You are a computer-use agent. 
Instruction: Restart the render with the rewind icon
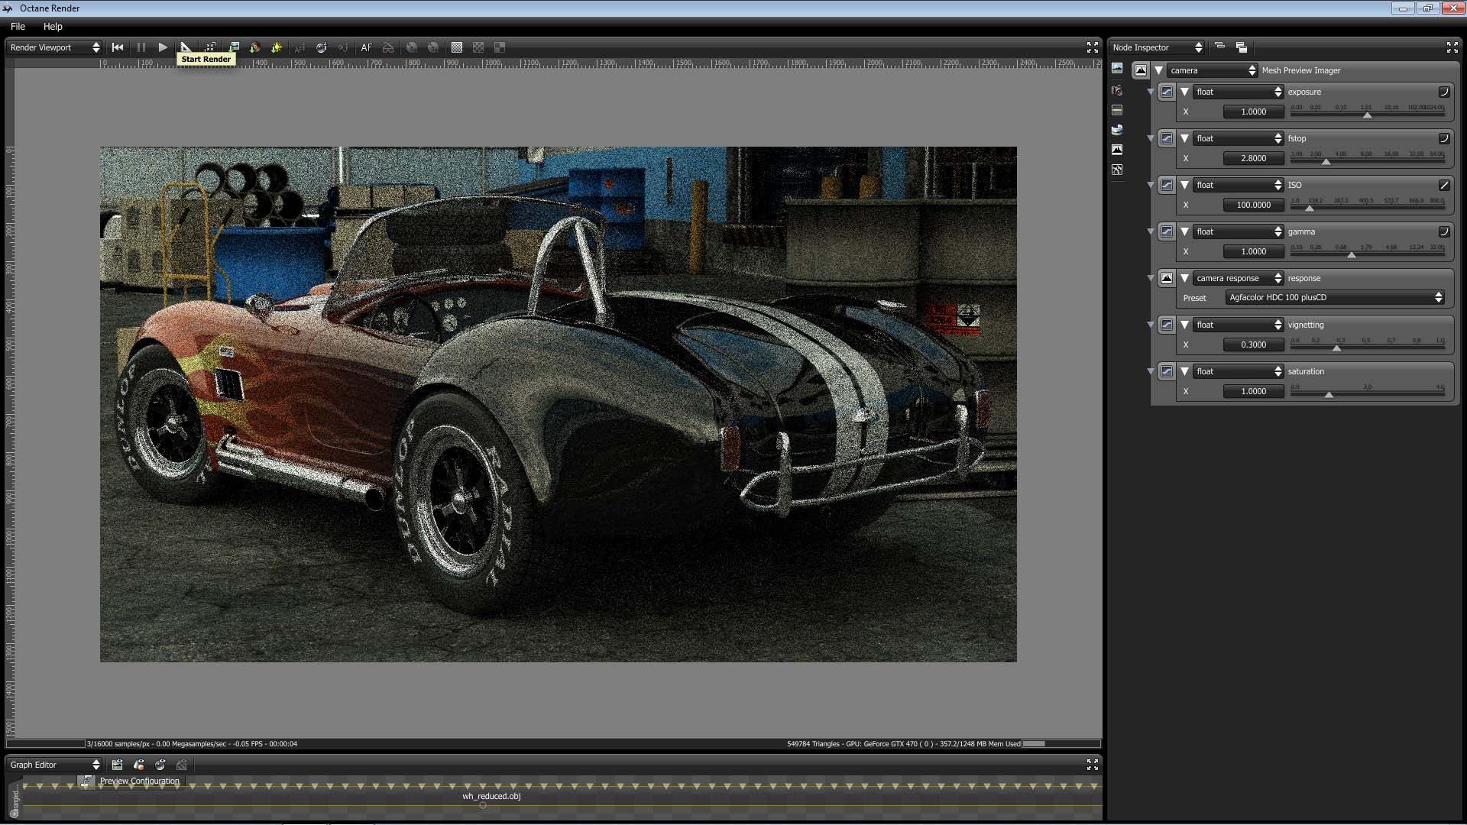[118, 47]
